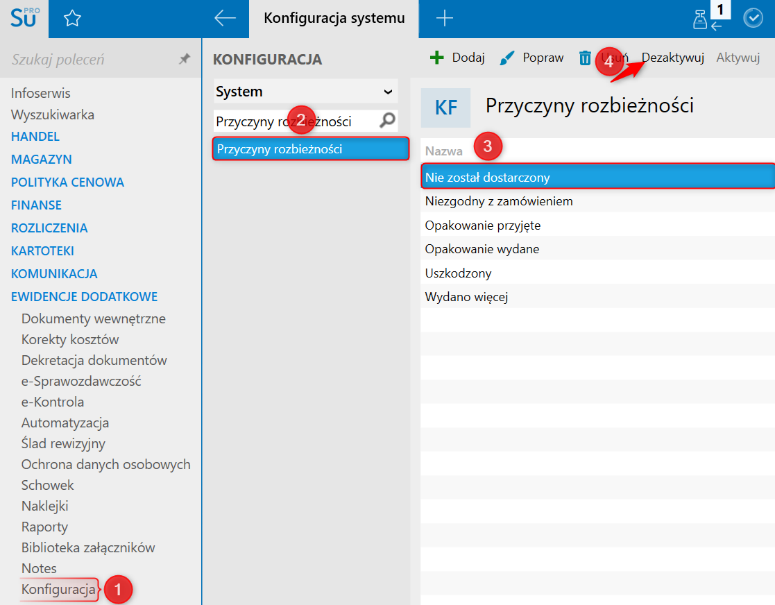Viewport: 775px width, 605px height.
Task: Open Korekty kosztów
Action: click(x=70, y=339)
